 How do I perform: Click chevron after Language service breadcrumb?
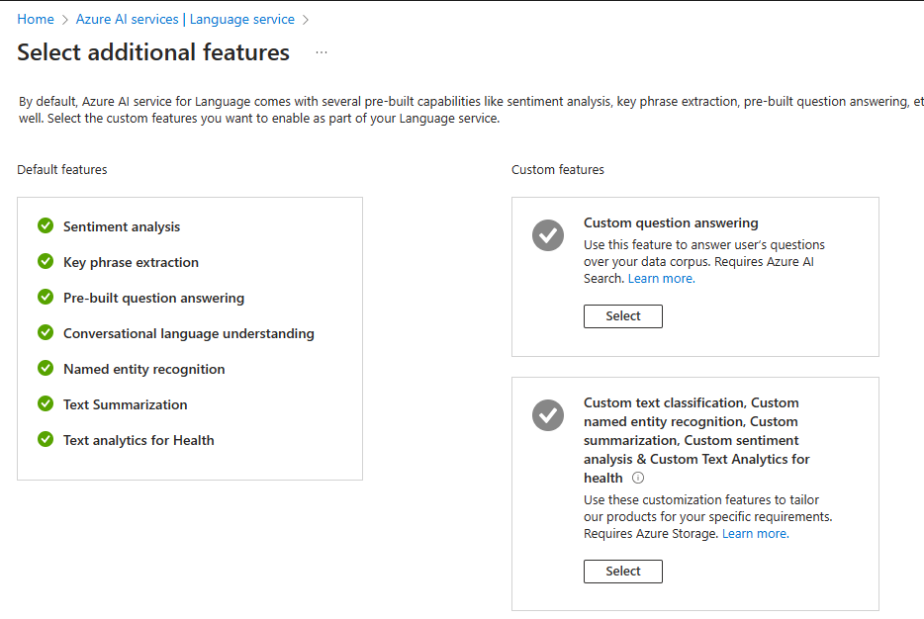point(306,20)
